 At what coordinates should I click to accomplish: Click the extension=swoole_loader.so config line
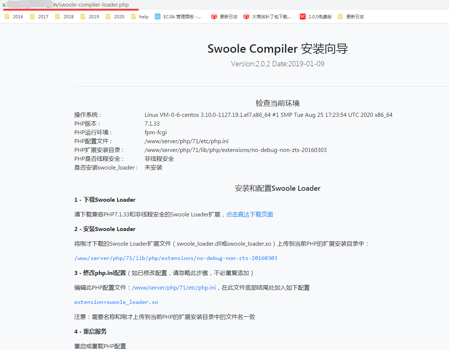(x=116, y=302)
